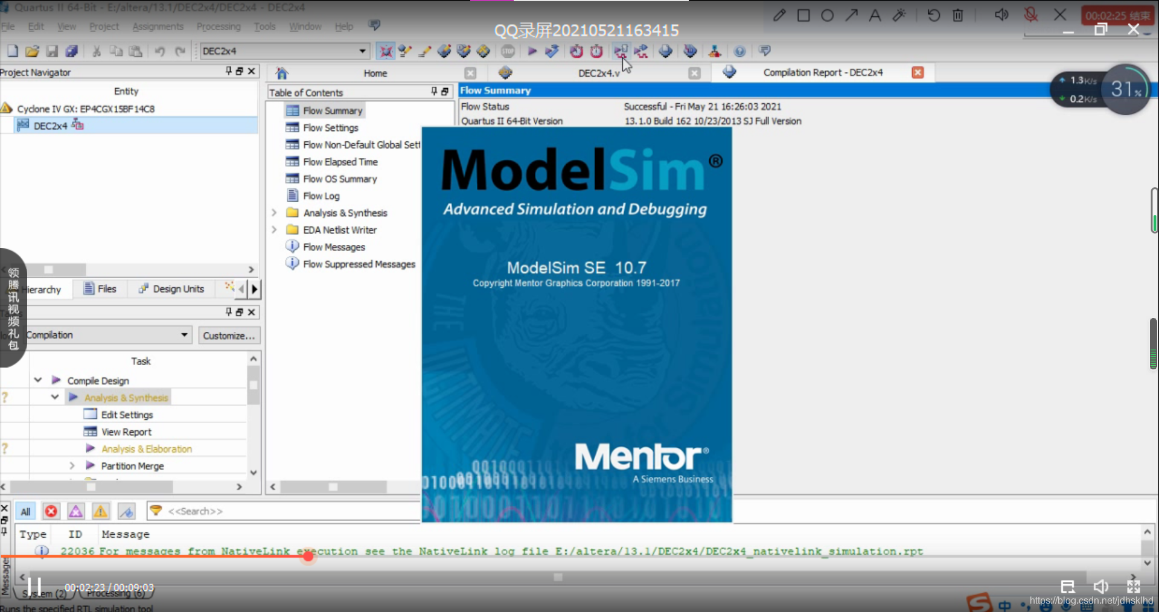Click the feedback speech bubble toolbar icon

tap(764, 51)
